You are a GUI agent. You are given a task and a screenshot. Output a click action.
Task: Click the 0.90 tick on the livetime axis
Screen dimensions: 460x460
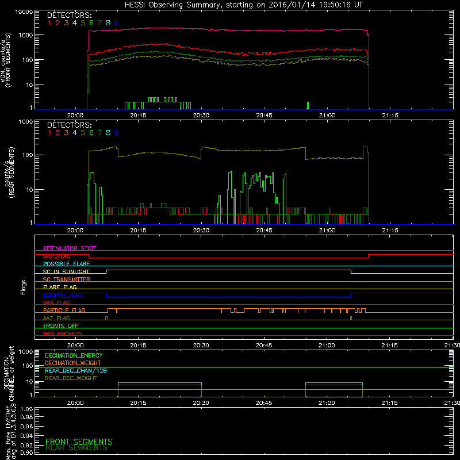click(x=26, y=453)
